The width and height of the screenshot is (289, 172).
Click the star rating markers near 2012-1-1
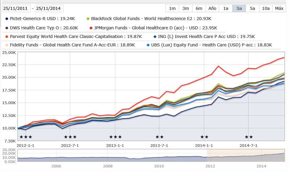pyautogui.click(x=26, y=137)
